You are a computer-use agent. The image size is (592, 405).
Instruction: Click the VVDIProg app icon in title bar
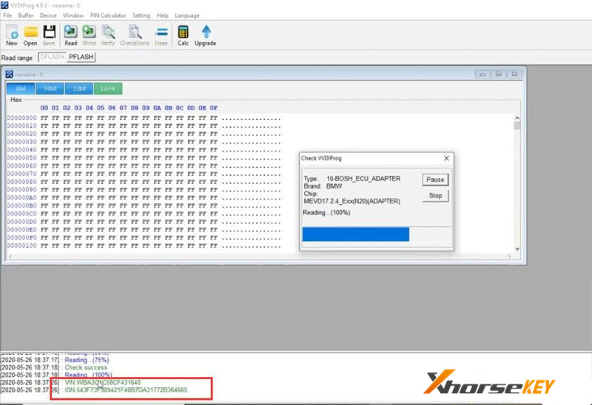[x=4, y=5]
